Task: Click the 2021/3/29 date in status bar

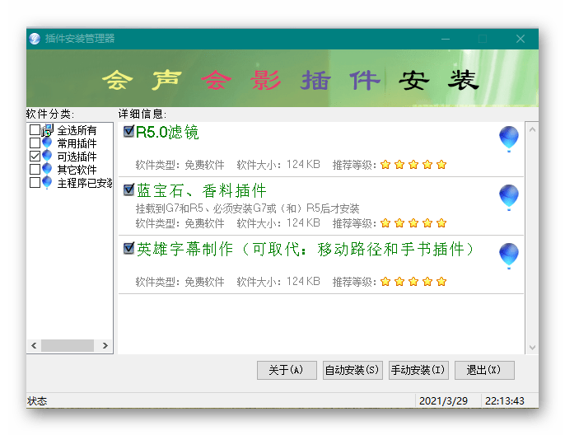Action: [444, 401]
